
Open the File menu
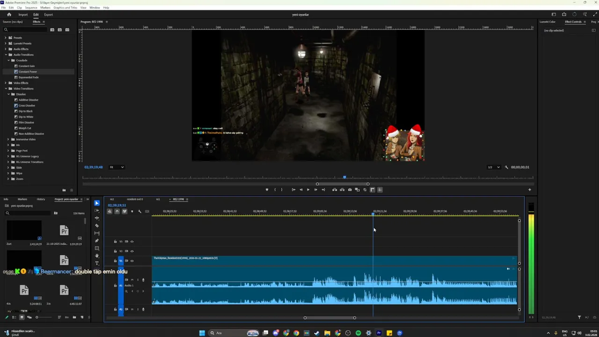[4, 8]
